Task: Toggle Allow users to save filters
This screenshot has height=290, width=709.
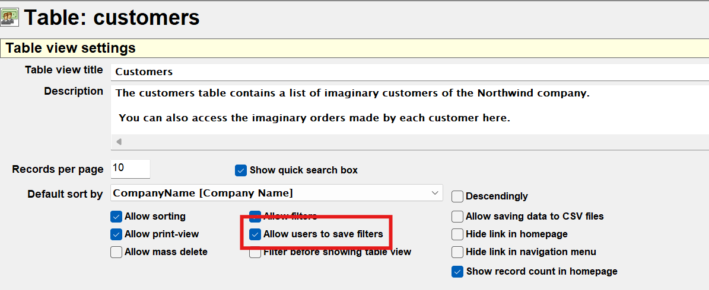Action: 255,234
